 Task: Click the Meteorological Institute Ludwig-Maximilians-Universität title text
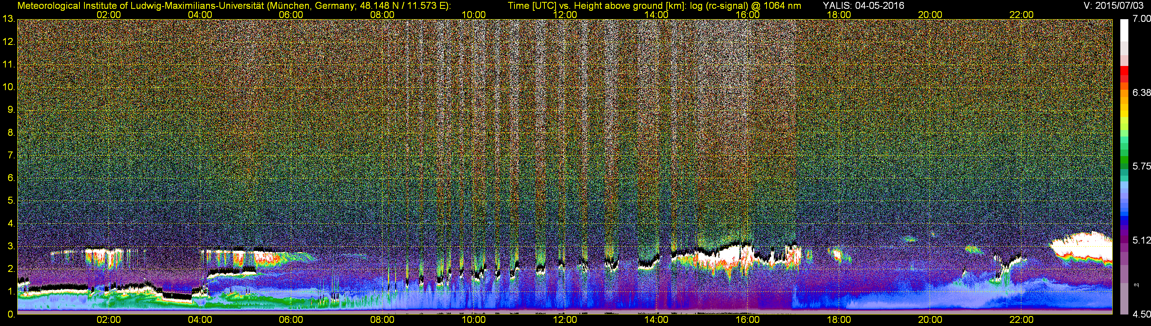click(234, 5)
